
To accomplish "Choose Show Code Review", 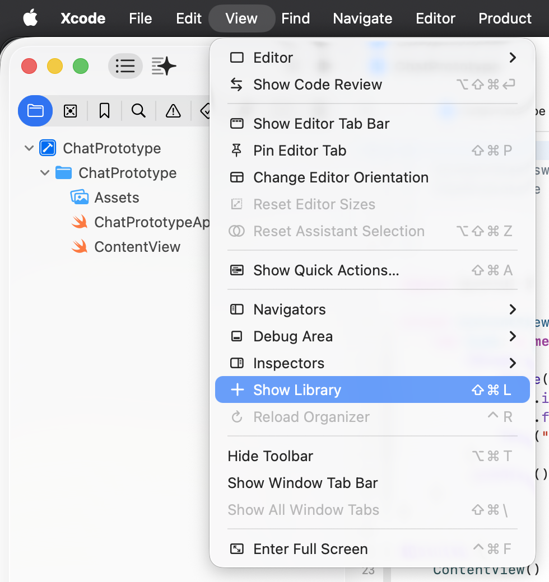I will [373, 85].
